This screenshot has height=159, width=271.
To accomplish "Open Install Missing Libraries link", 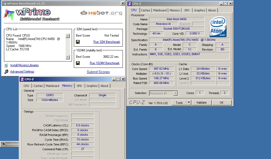I will [x=24, y=65].
